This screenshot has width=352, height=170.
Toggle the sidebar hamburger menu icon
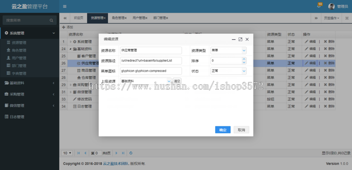click(x=65, y=7)
